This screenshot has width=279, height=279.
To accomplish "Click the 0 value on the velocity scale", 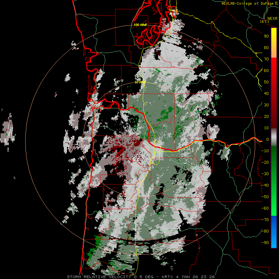I will tap(268, 139).
